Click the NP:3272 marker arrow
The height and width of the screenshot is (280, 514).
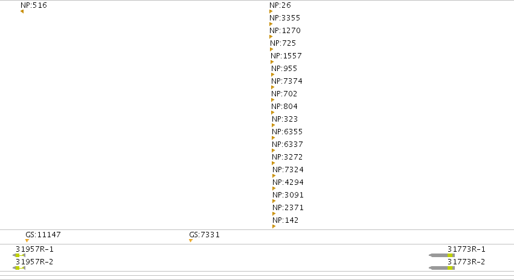coord(274,163)
